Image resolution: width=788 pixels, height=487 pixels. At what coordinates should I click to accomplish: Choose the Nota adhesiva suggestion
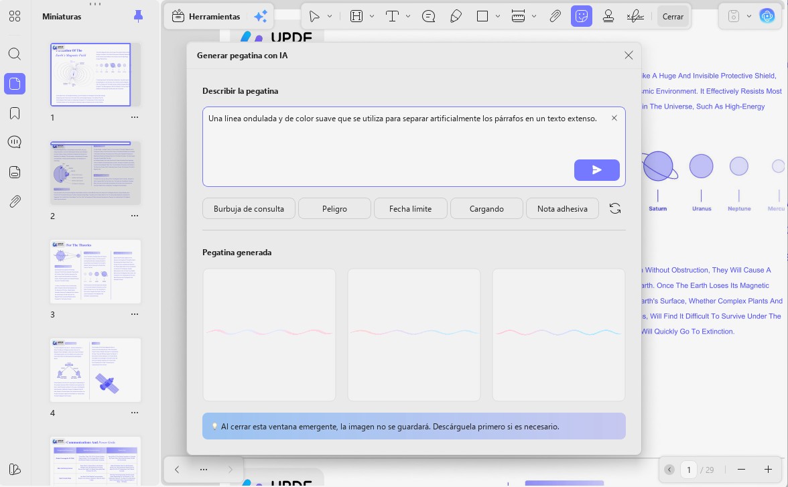(x=562, y=208)
